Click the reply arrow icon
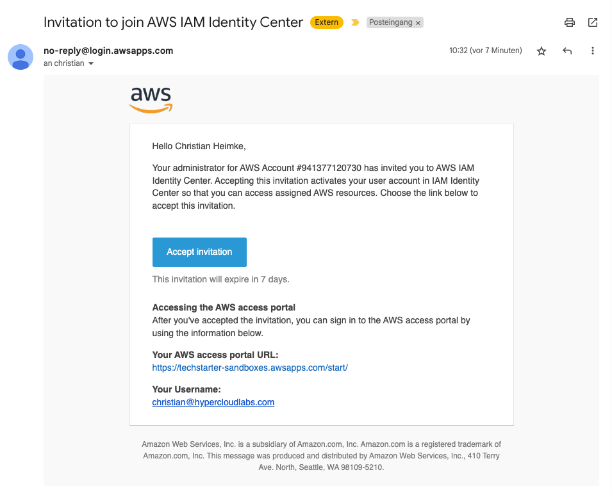The height and width of the screenshot is (493, 612). (567, 51)
